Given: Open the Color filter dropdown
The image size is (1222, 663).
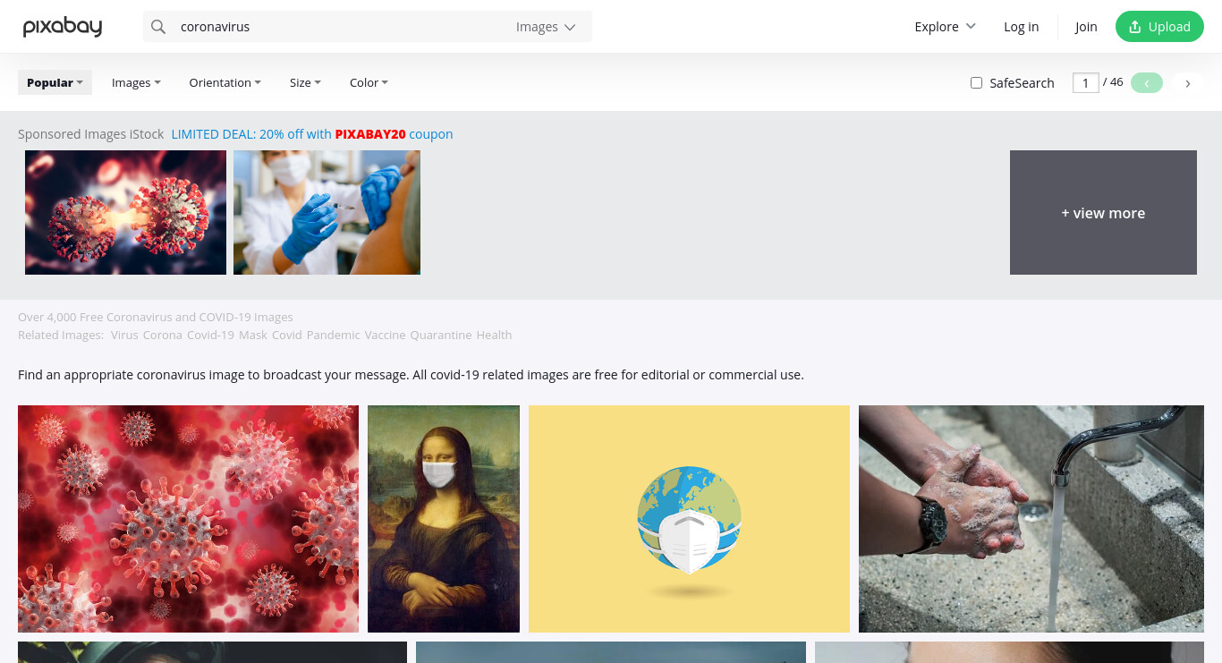Looking at the screenshot, I should click(x=369, y=82).
